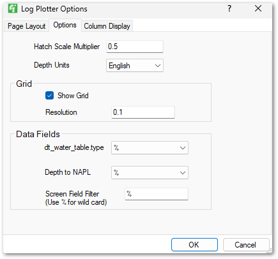This screenshot has width=278, height=259.
Task: Open the Column Display tab
Action: point(107,26)
